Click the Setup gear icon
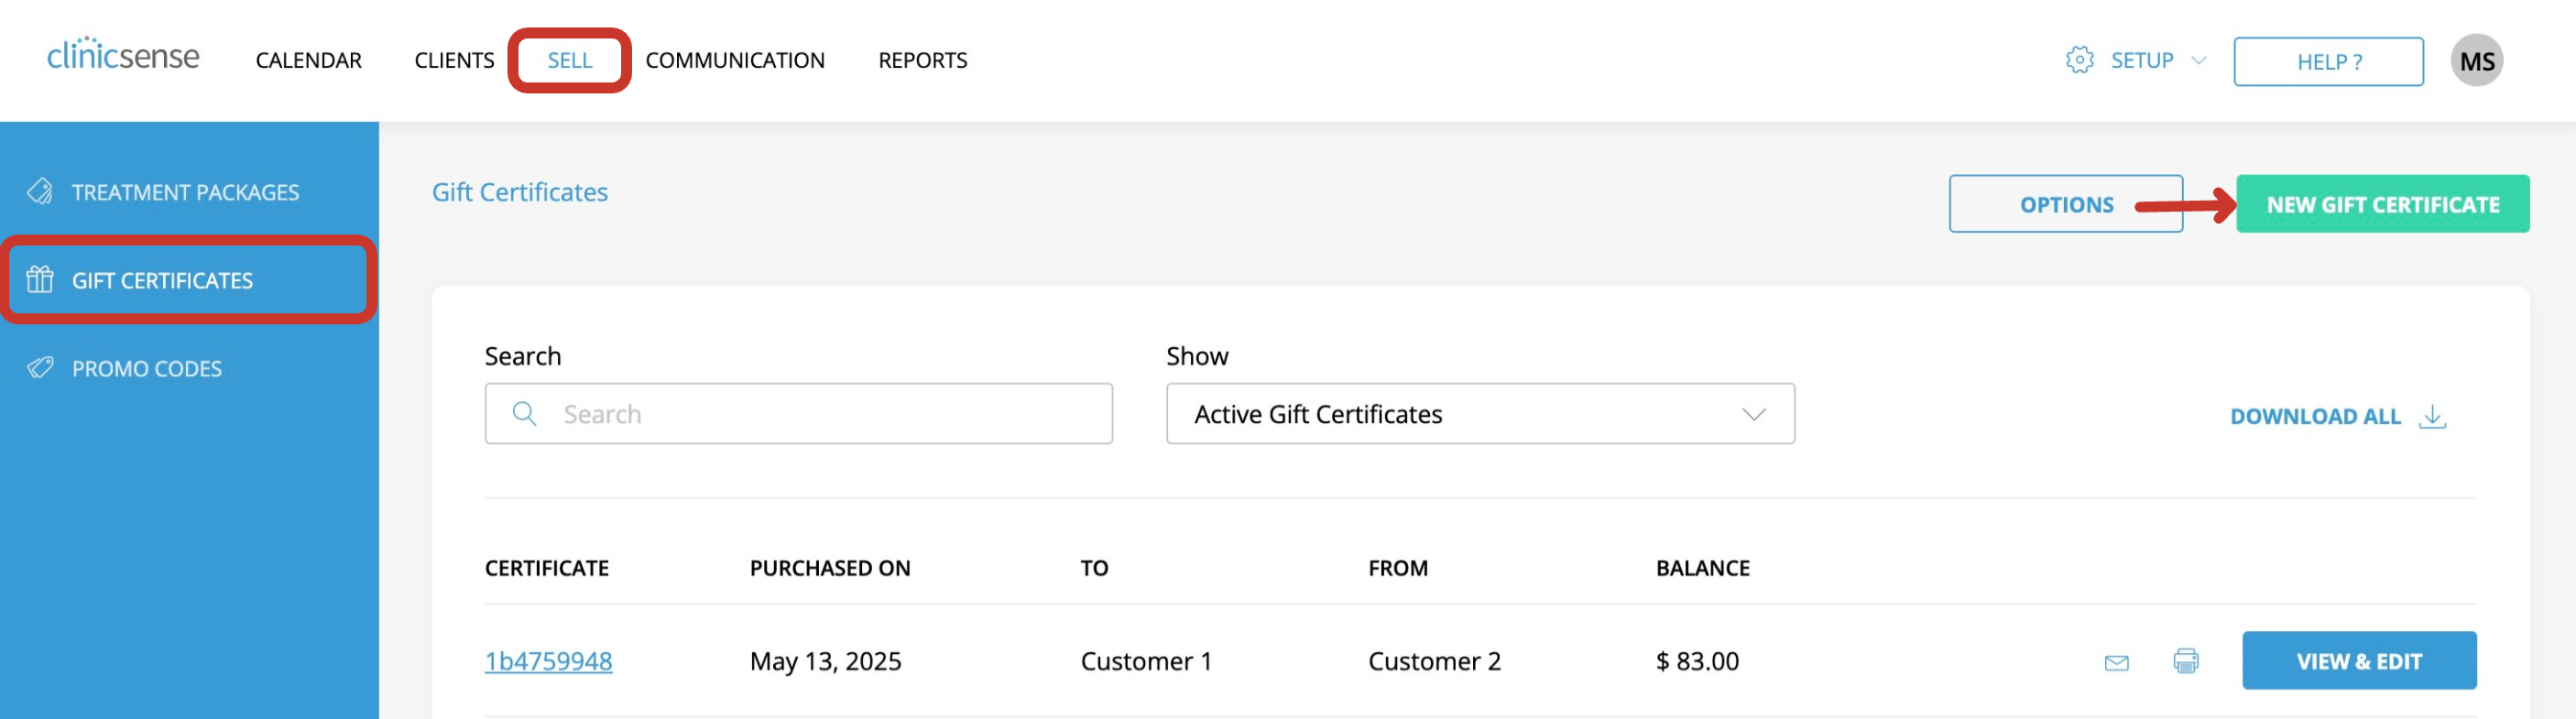Screen dimensions: 2576x719 click(x=2079, y=60)
